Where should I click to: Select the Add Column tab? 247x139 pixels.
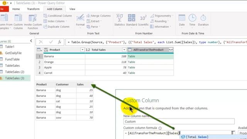(x=54, y=9)
